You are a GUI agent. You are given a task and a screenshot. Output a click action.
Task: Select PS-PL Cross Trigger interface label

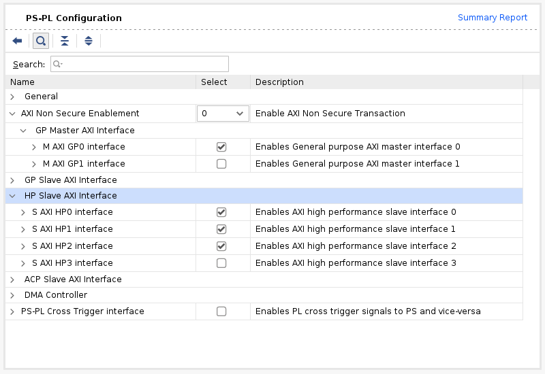pos(82,311)
